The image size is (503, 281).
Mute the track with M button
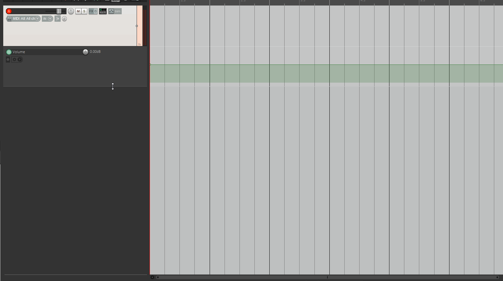pyautogui.click(x=78, y=11)
